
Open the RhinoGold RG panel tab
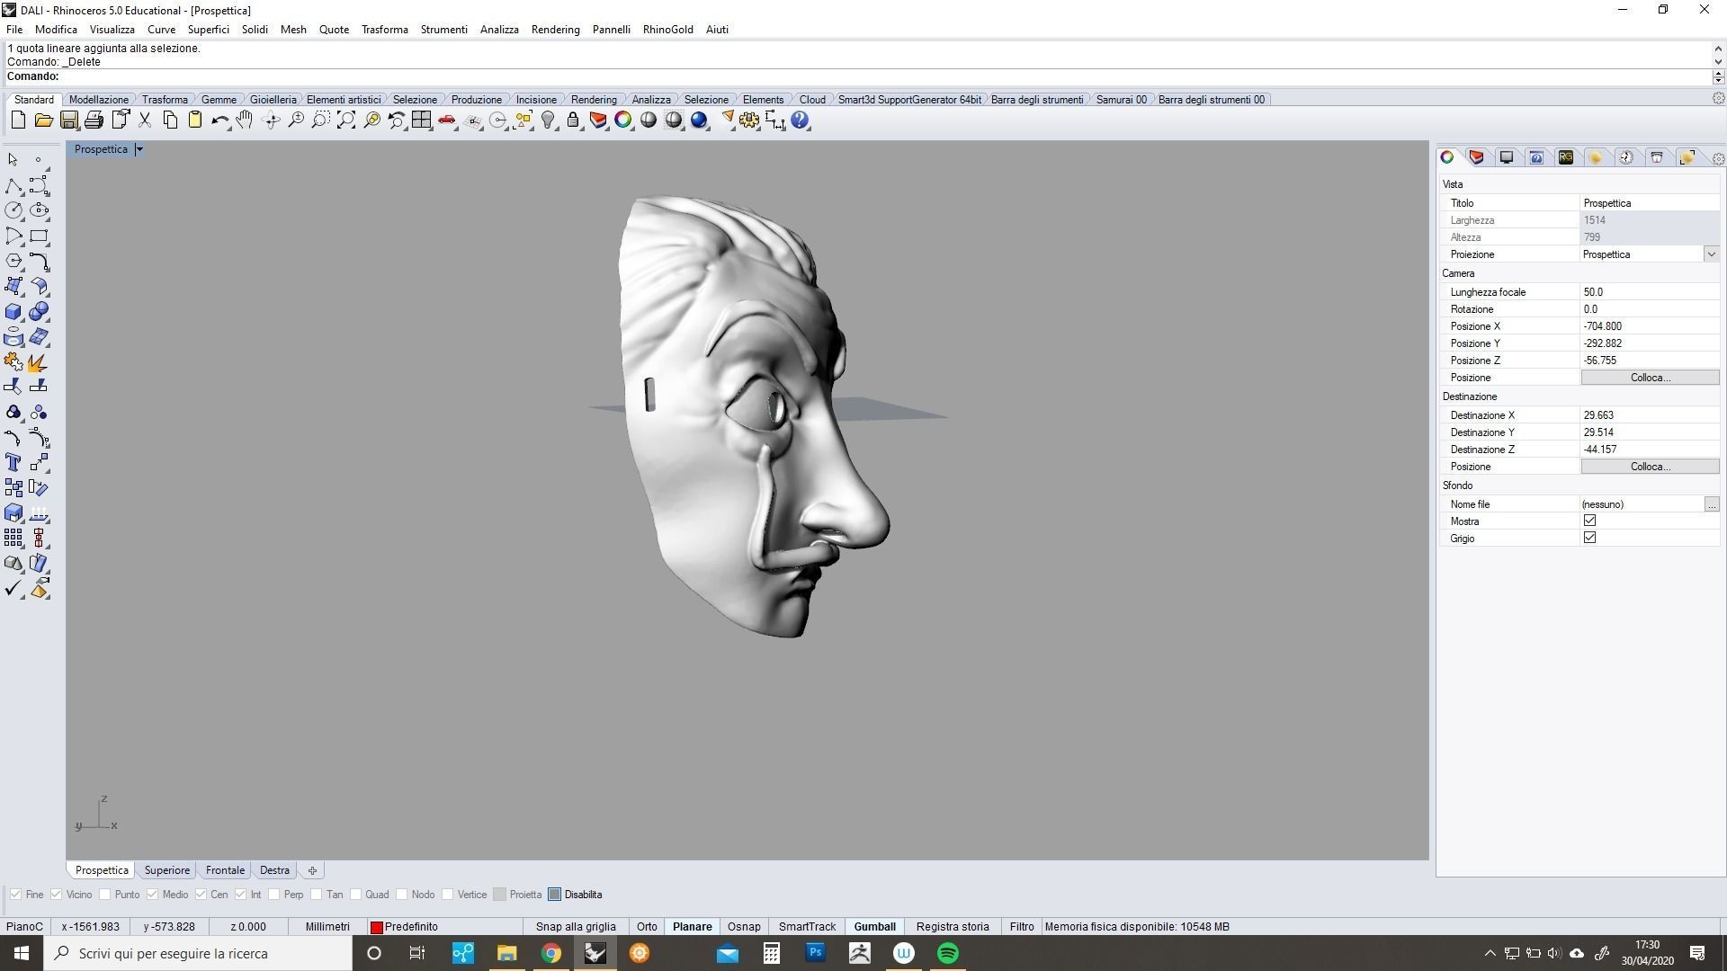pyautogui.click(x=1566, y=157)
